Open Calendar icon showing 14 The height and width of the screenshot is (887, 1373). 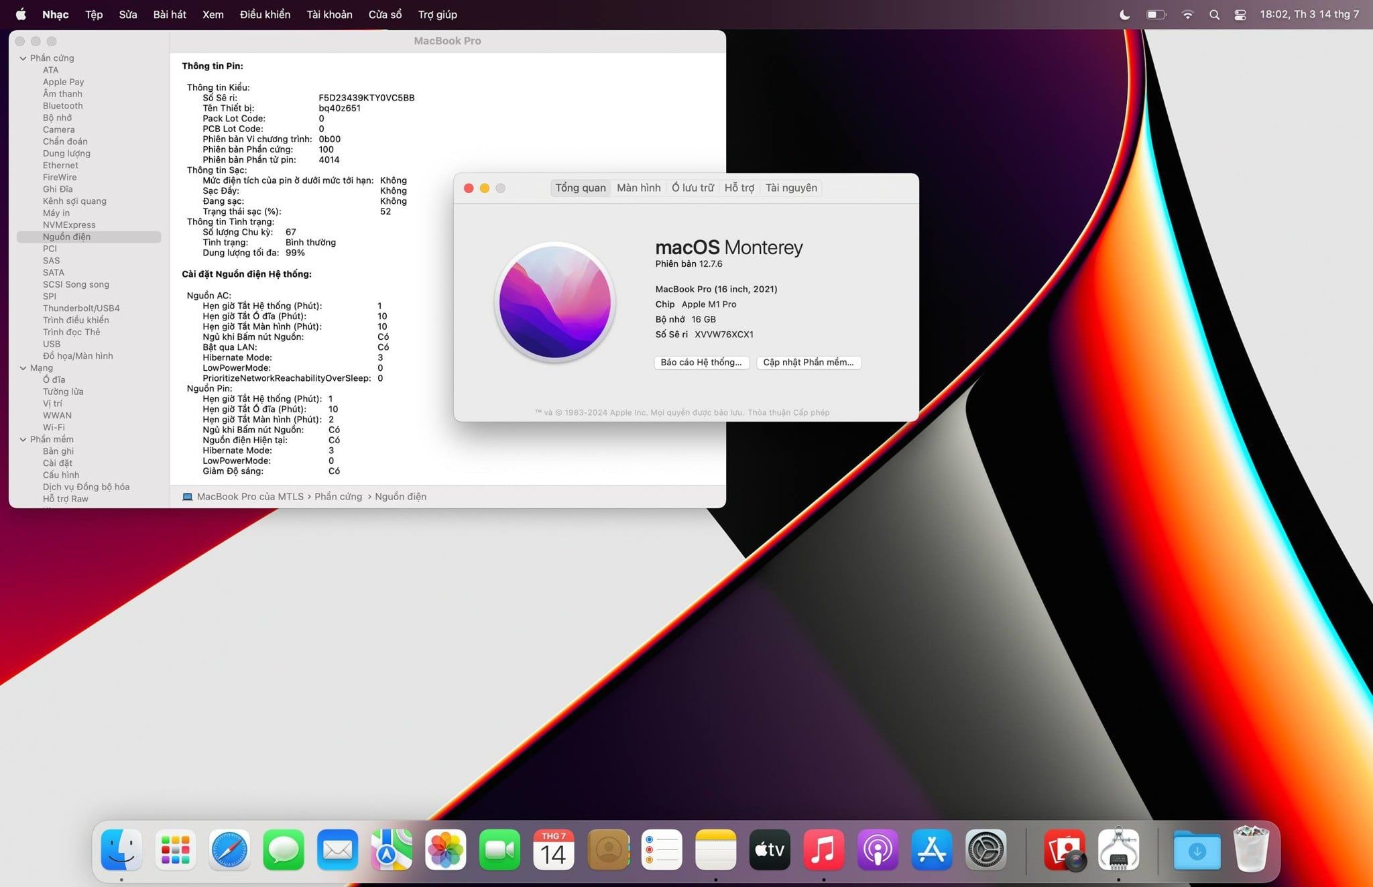554,849
